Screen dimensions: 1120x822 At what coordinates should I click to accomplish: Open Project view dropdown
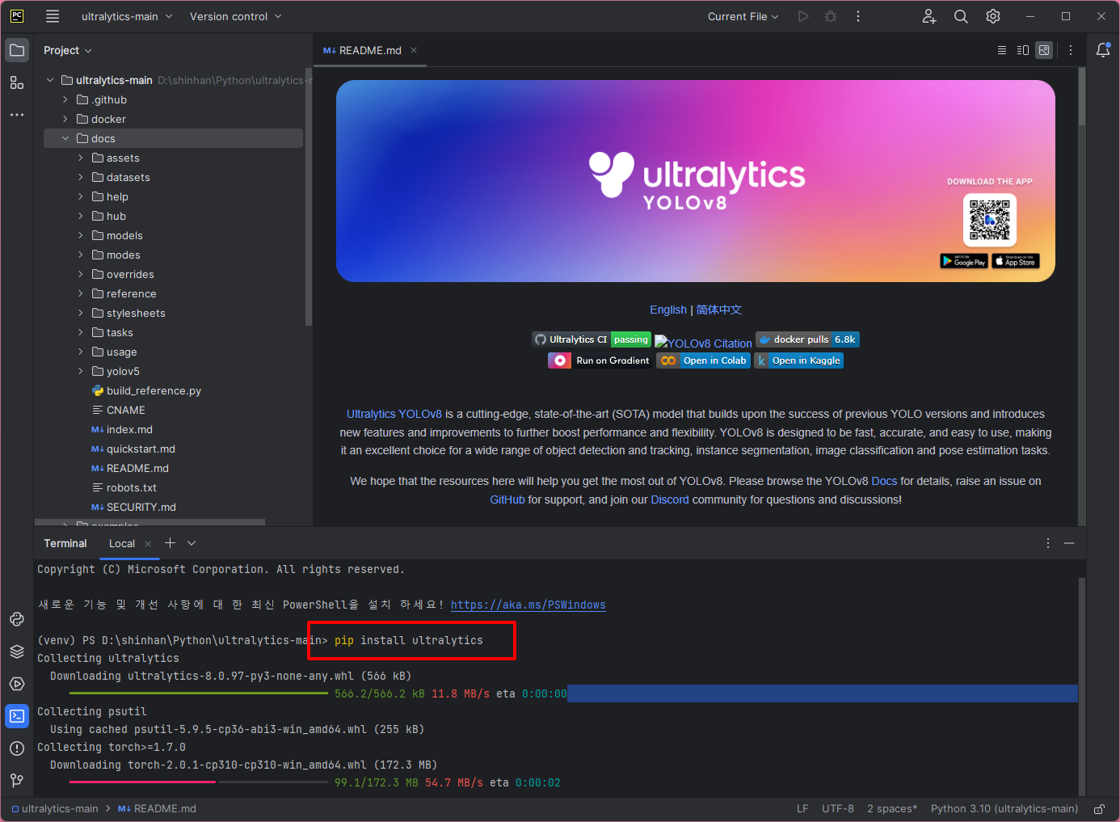(68, 50)
